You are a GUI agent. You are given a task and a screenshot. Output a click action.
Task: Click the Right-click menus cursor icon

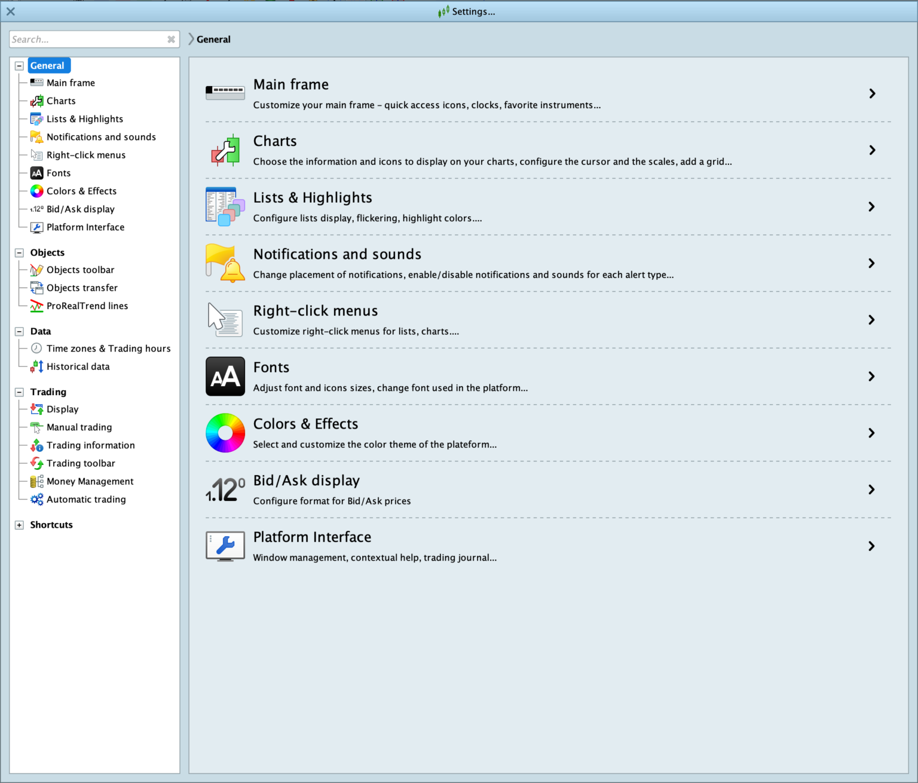tap(225, 319)
